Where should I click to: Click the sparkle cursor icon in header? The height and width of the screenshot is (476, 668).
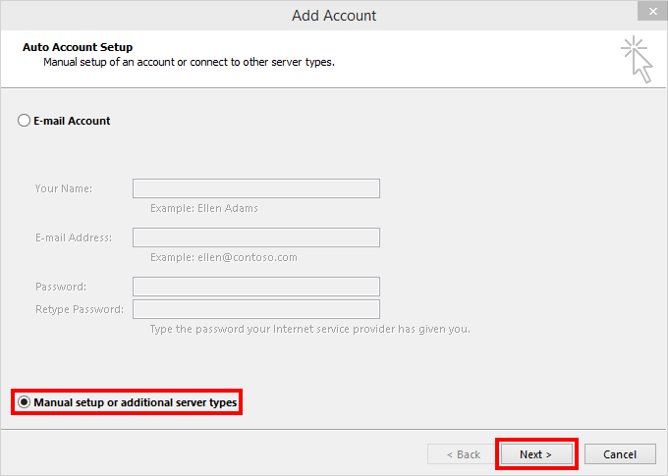(x=637, y=59)
